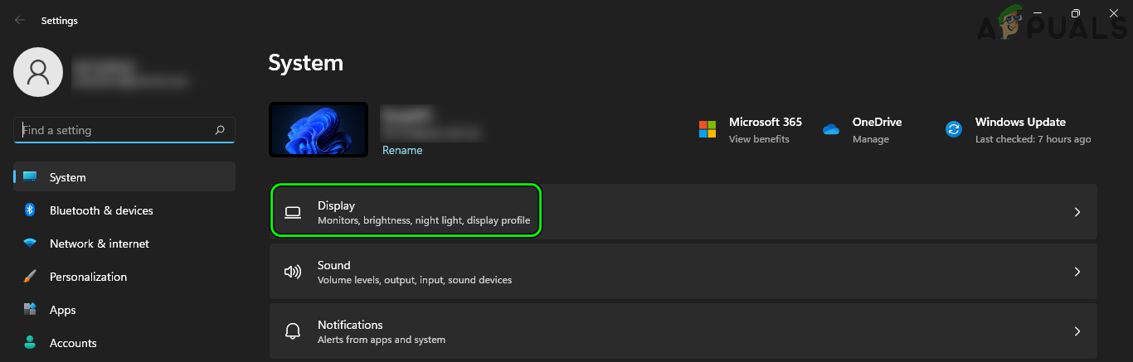Click the back arrow in Settings
The height and width of the screenshot is (362, 1133).
coord(20,21)
